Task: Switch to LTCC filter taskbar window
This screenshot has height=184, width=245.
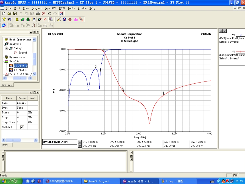Action: [62, 181]
